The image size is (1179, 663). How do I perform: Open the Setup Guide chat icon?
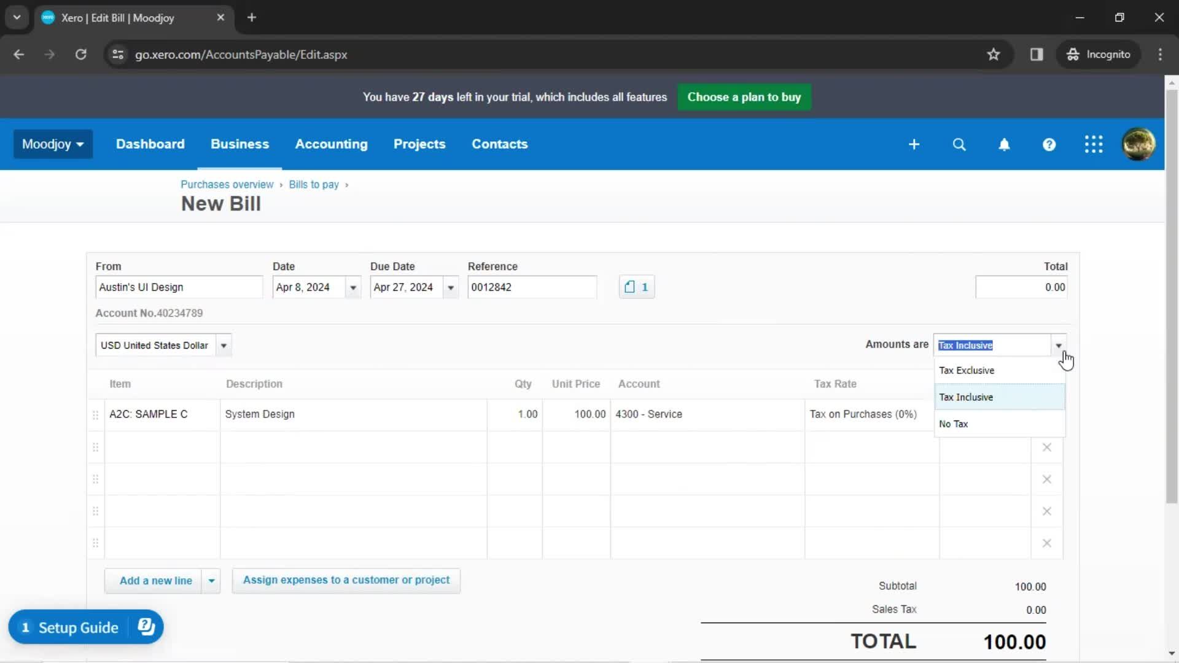[x=146, y=627]
